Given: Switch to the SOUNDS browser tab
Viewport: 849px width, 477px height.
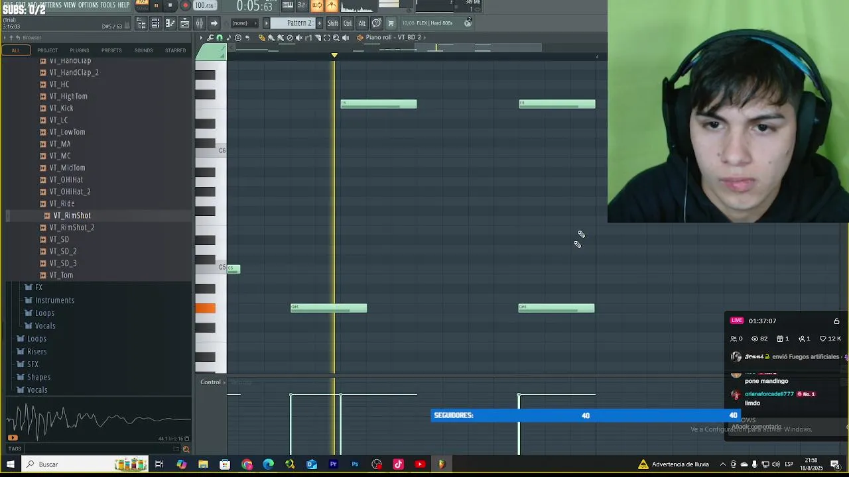Looking at the screenshot, I should 143,50.
